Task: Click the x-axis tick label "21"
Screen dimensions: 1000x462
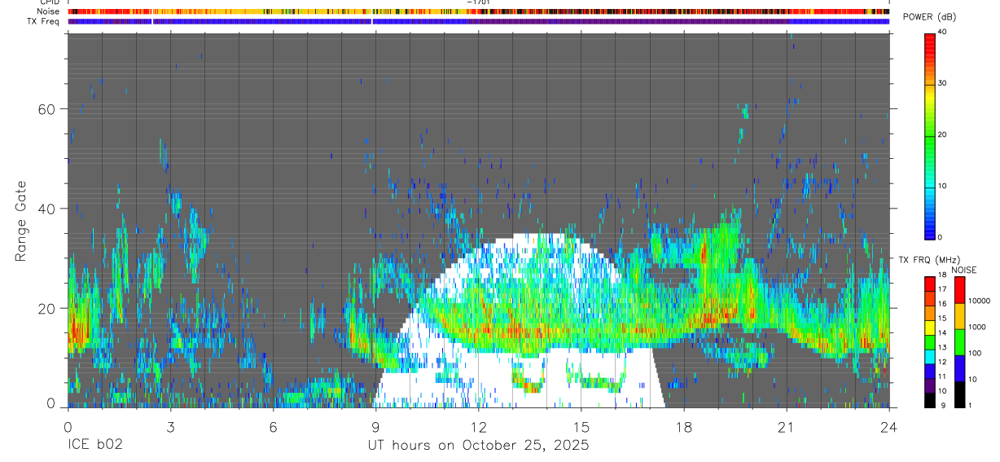Action: click(x=786, y=427)
